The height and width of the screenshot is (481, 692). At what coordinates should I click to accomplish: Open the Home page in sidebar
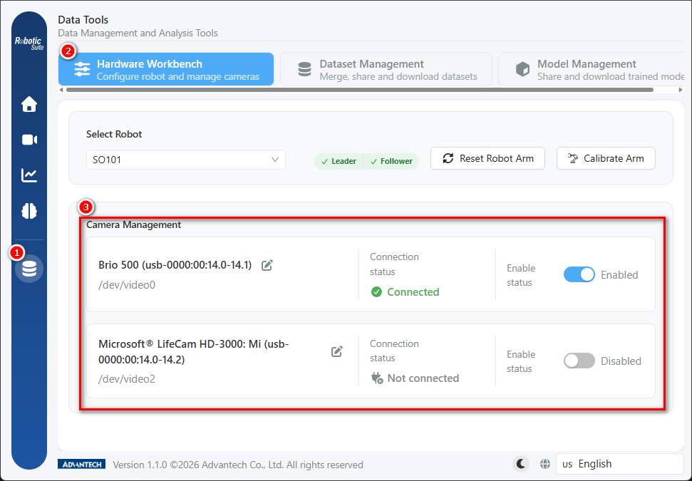(29, 104)
